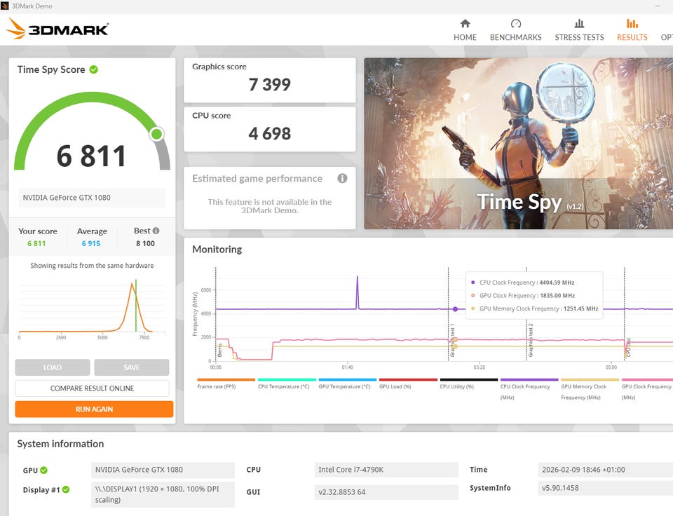Click the CPU score 4 698 value
Image resolution: width=673 pixels, height=516 pixels.
coord(269,133)
